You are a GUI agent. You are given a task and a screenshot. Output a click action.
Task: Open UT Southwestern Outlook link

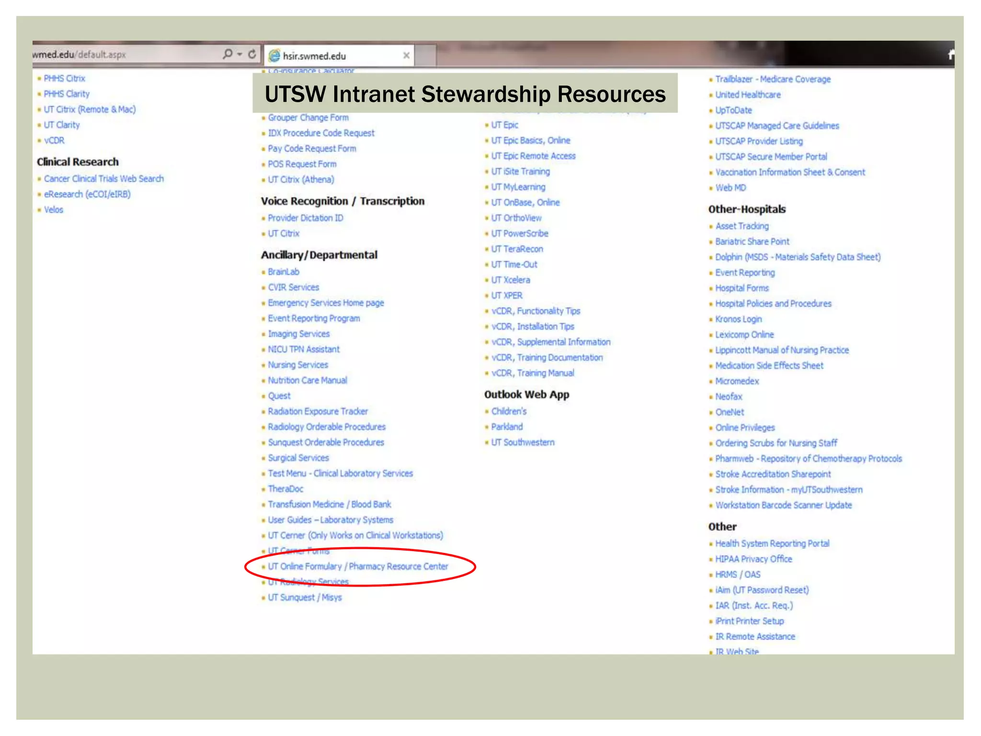[x=523, y=442]
